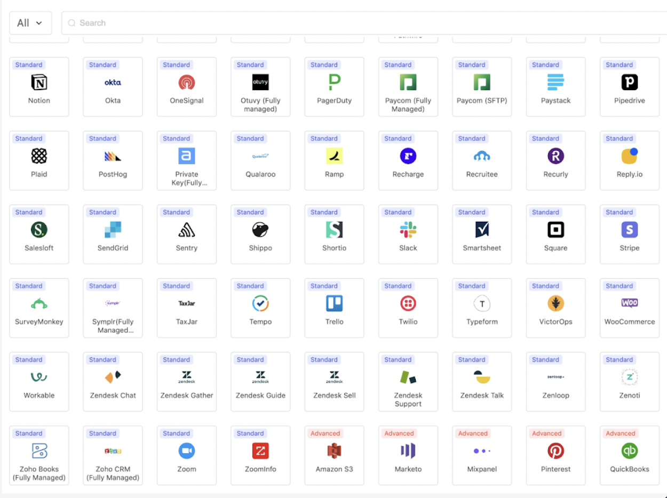Viewport: 667px width, 498px height.
Task: Select the SurveyMonkey connector icon
Action: click(39, 303)
